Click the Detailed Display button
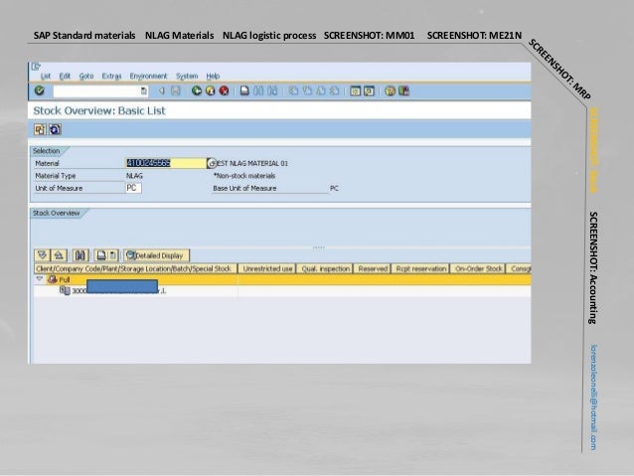This screenshot has height=476, width=634. click(x=156, y=255)
